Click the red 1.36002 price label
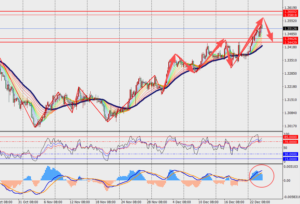 (x=291, y=12)
